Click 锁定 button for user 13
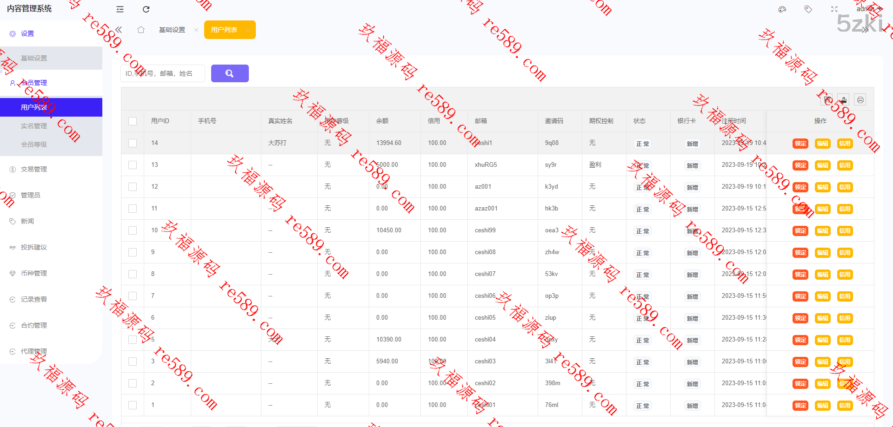The width and height of the screenshot is (893, 427). coord(800,165)
